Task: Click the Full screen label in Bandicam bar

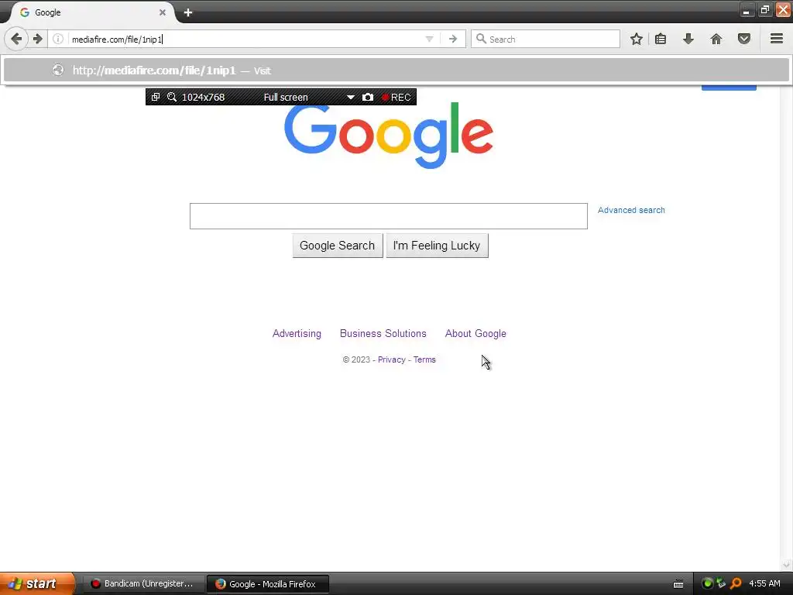Action: click(286, 97)
